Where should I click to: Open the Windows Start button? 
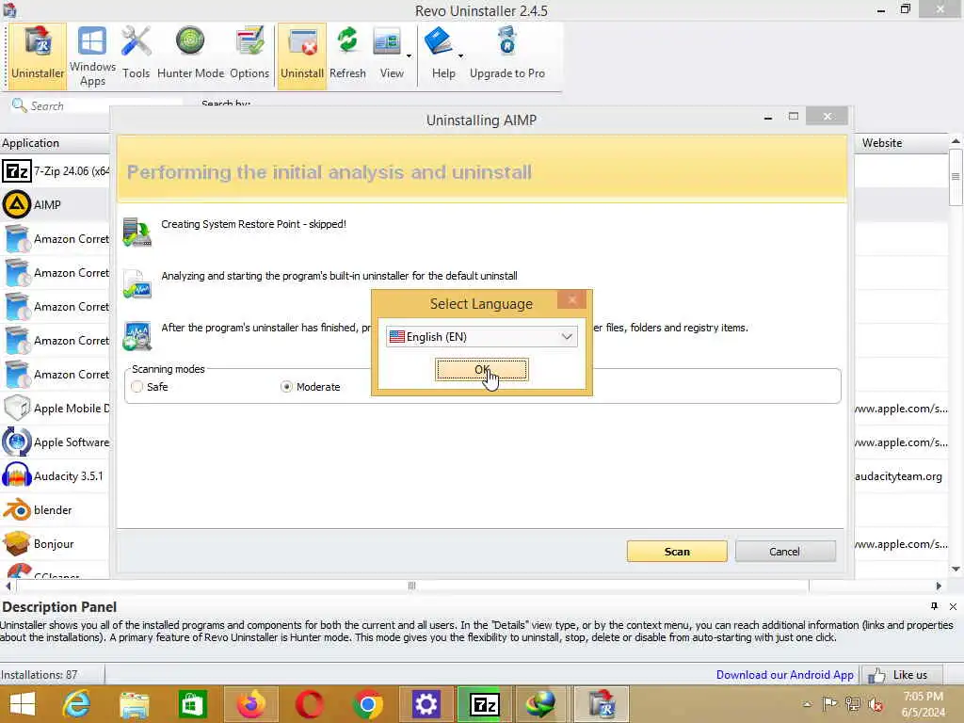point(23,704)
